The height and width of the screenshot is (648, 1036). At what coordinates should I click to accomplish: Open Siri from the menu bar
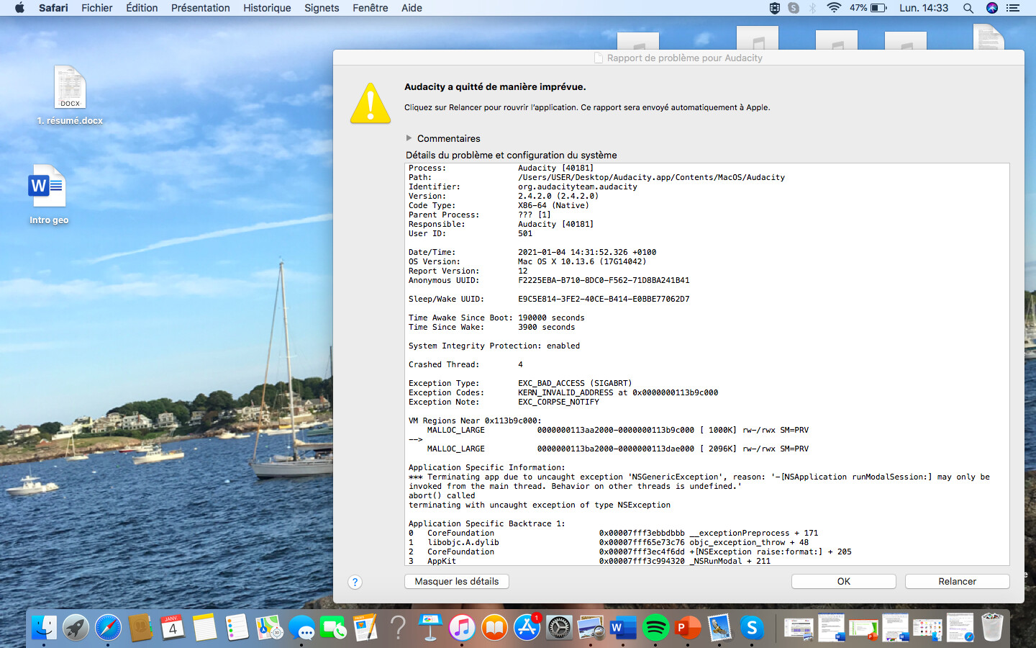[x=992, y=8]
